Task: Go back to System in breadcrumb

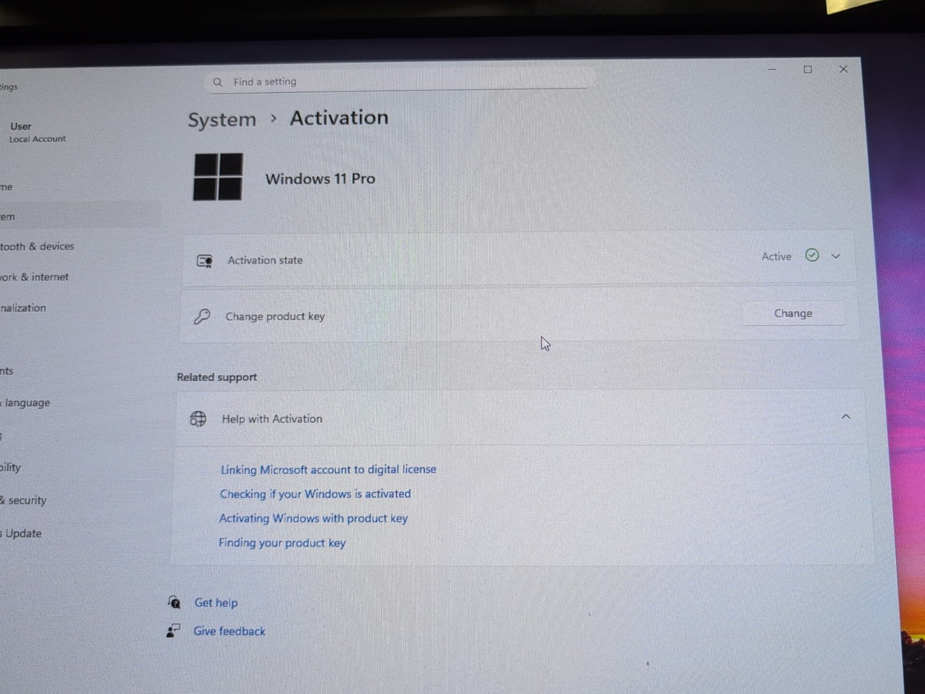Action: tap(221, 120)
